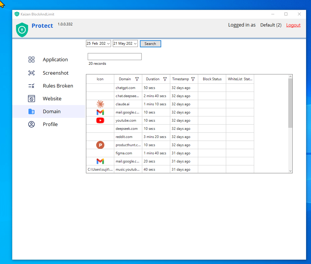
Task: Click the YouTube icon in the table
Action: pos(100,120)
